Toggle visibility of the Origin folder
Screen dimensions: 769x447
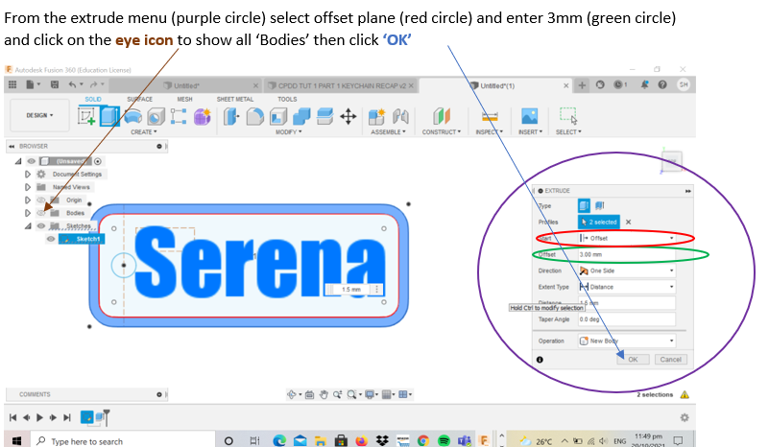click(x=41, y=200)
